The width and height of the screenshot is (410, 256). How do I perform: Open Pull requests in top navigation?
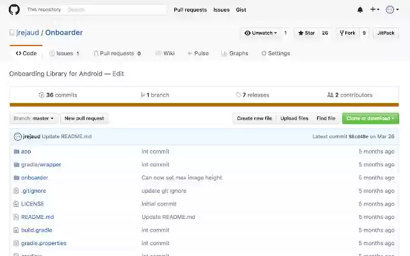click(190, 10)
